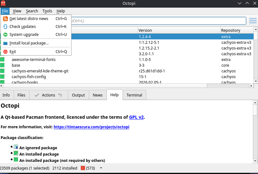Click the Octopi ghost icon in title bar
This screenshot has height=174, width=258.
pyautogui.click(x=3, y=3)
